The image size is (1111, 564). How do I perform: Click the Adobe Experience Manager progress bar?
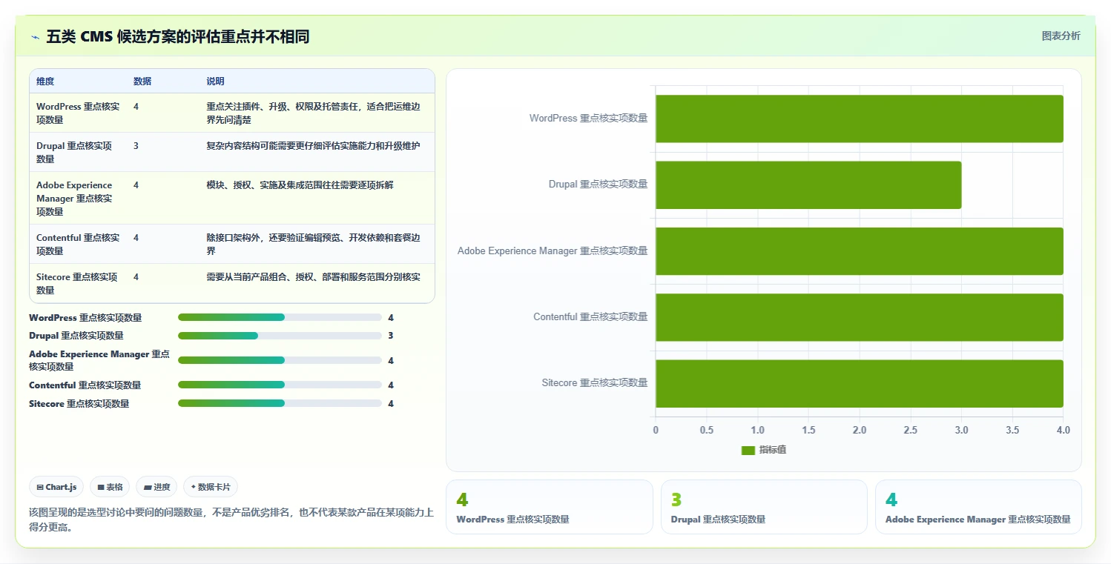point(280,360)
